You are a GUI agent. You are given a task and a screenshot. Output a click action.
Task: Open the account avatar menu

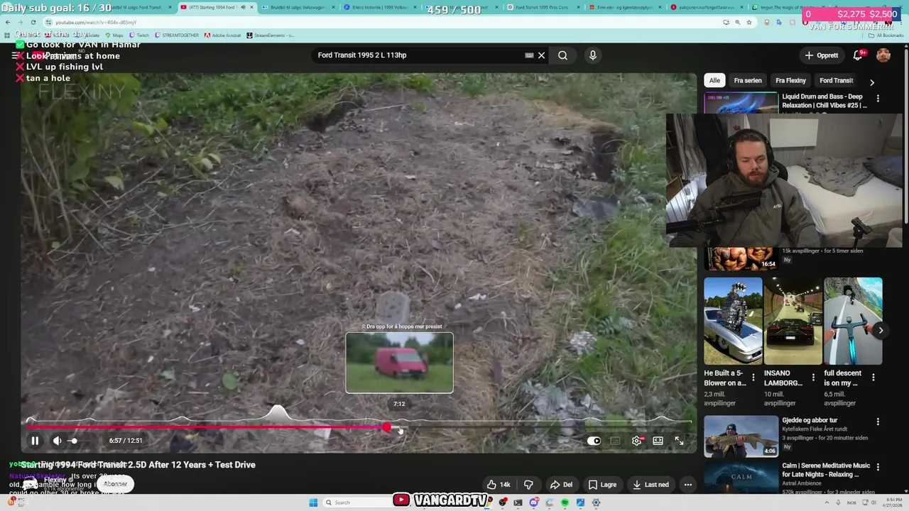point(883,55)
